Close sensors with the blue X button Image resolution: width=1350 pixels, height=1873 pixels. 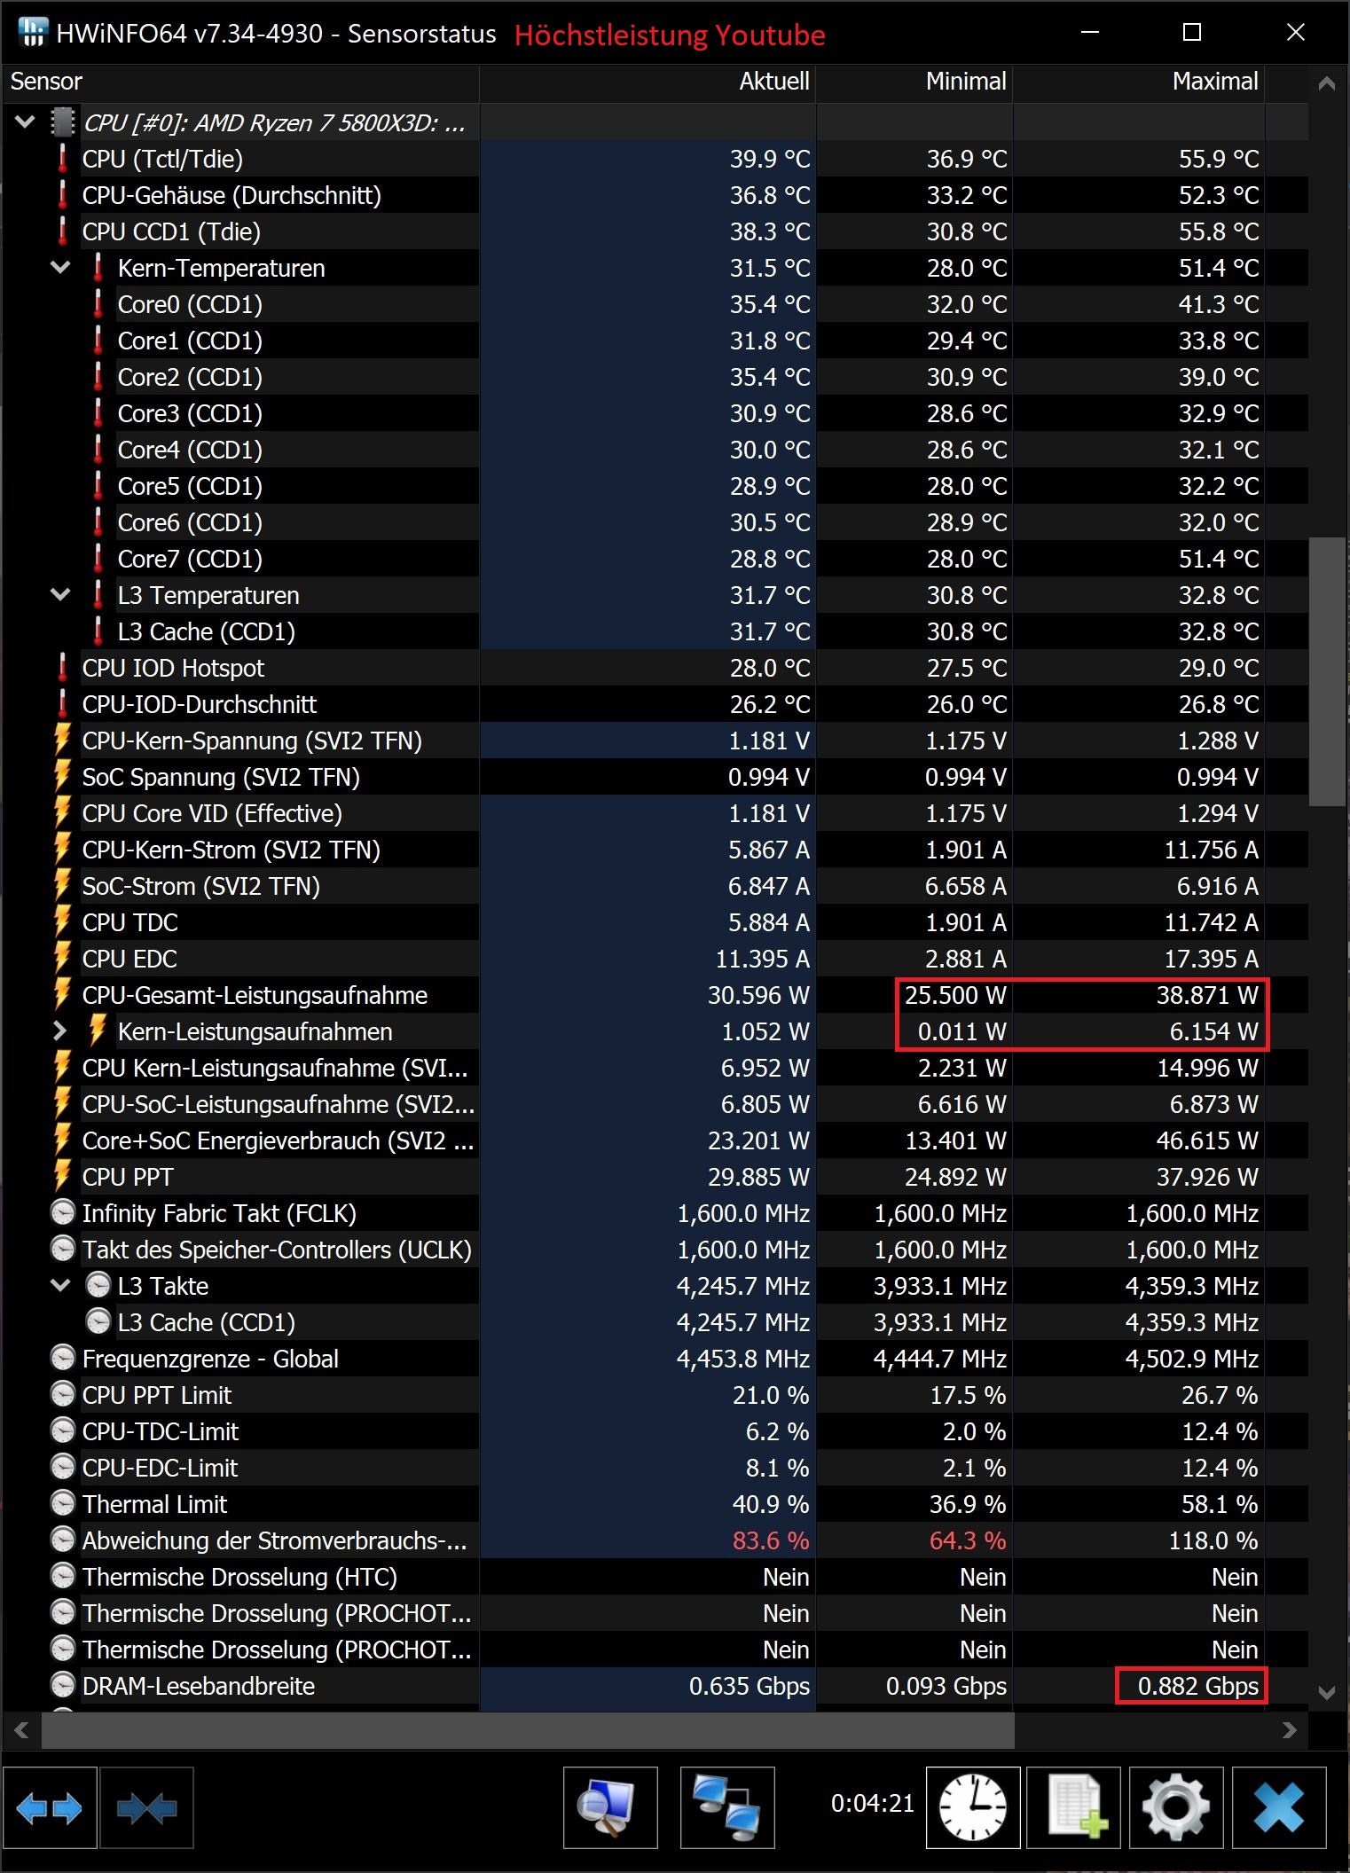point(1279,1808)
